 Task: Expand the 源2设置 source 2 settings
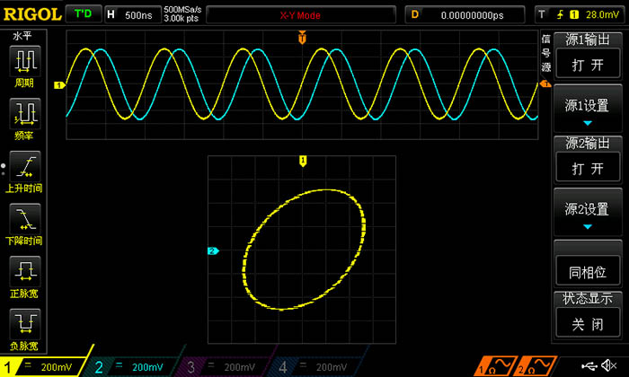coord(589,214)
